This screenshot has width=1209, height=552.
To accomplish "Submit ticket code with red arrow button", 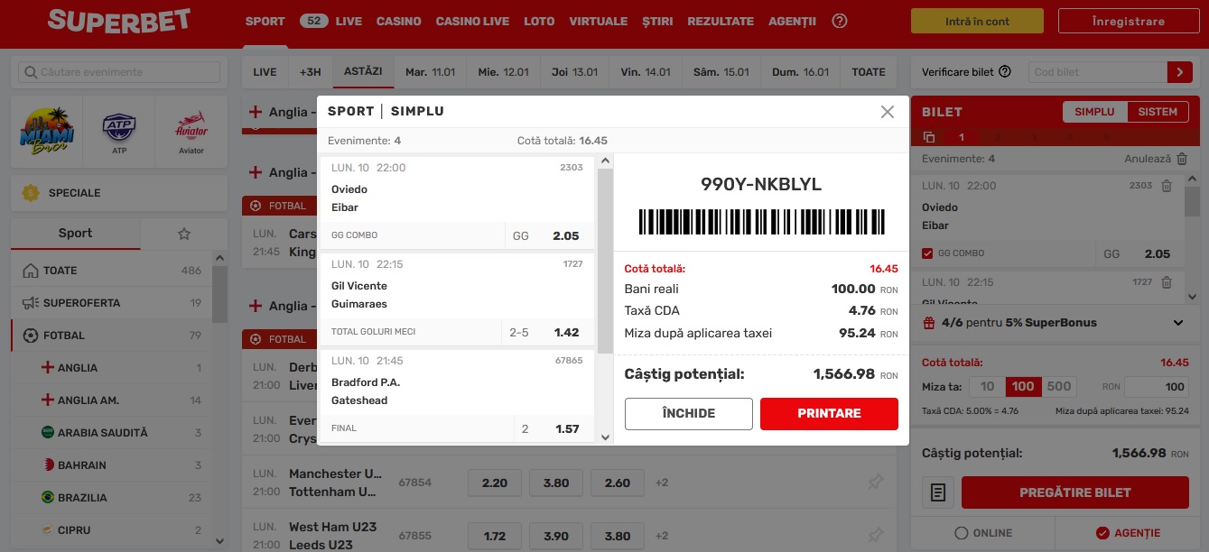I will 1179,72.
